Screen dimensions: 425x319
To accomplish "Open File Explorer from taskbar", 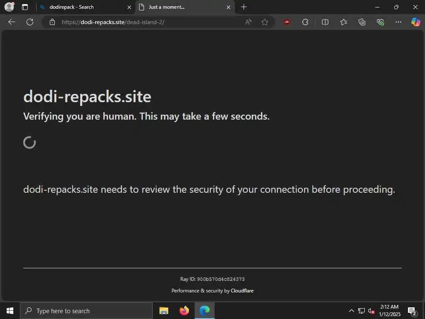I will click(x=164, y=311).
